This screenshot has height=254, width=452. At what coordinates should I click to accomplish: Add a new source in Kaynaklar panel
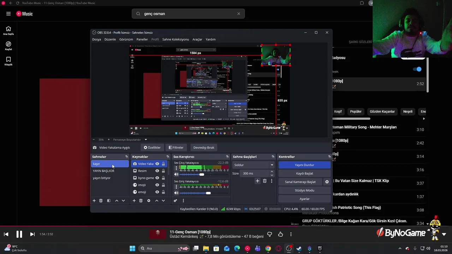(x=134, y=201)
